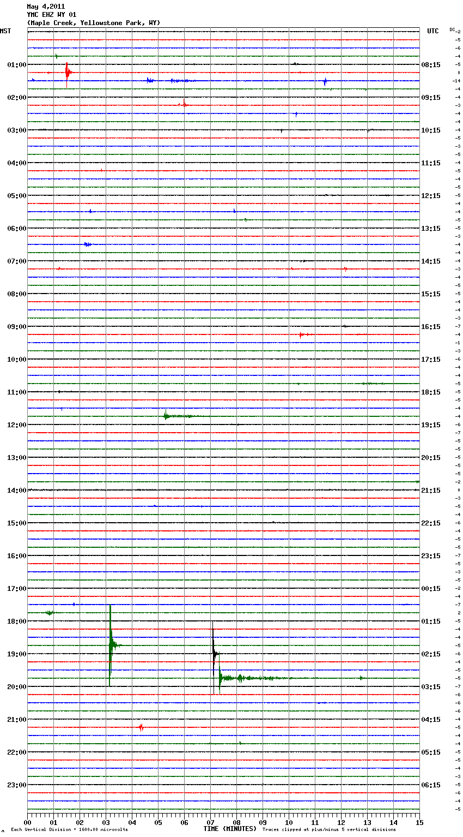Screen dimensions: 463x837
Task: Click the "21:15" UTC time label
Action: pyautogui.click(x=431, y=491)
